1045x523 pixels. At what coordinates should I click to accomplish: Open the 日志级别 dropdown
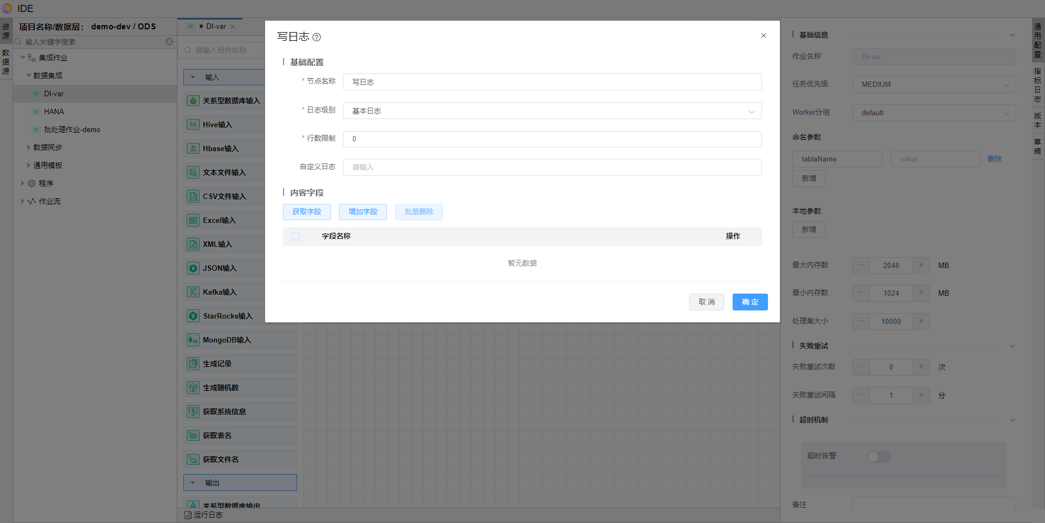(552, 111)
